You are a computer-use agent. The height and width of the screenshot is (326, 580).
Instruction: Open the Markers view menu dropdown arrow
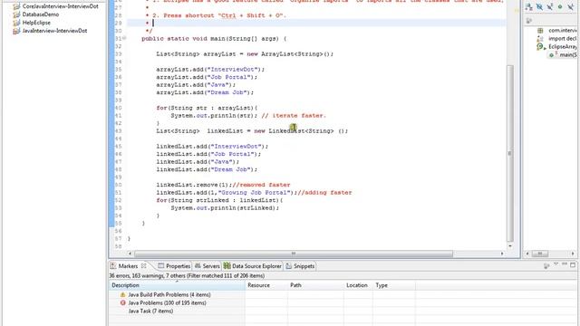click(x=556, y=264)
